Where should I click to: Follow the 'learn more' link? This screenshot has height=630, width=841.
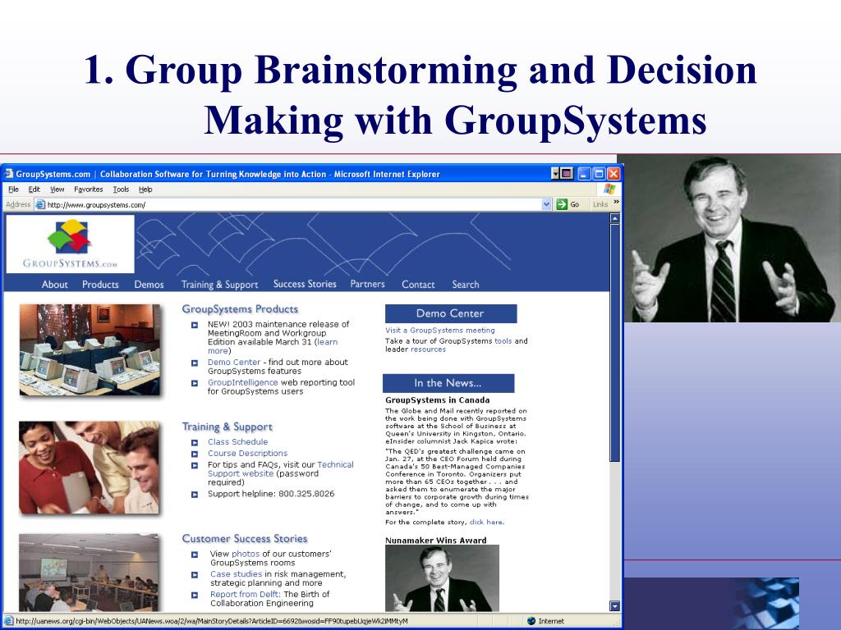tap(327, 342)
